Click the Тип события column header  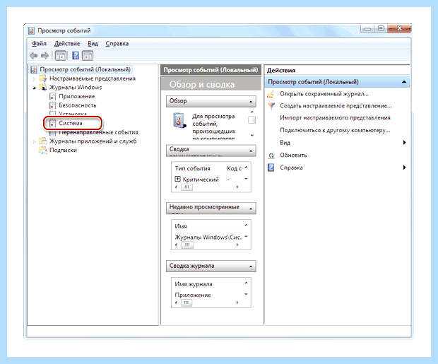(192, 168)
